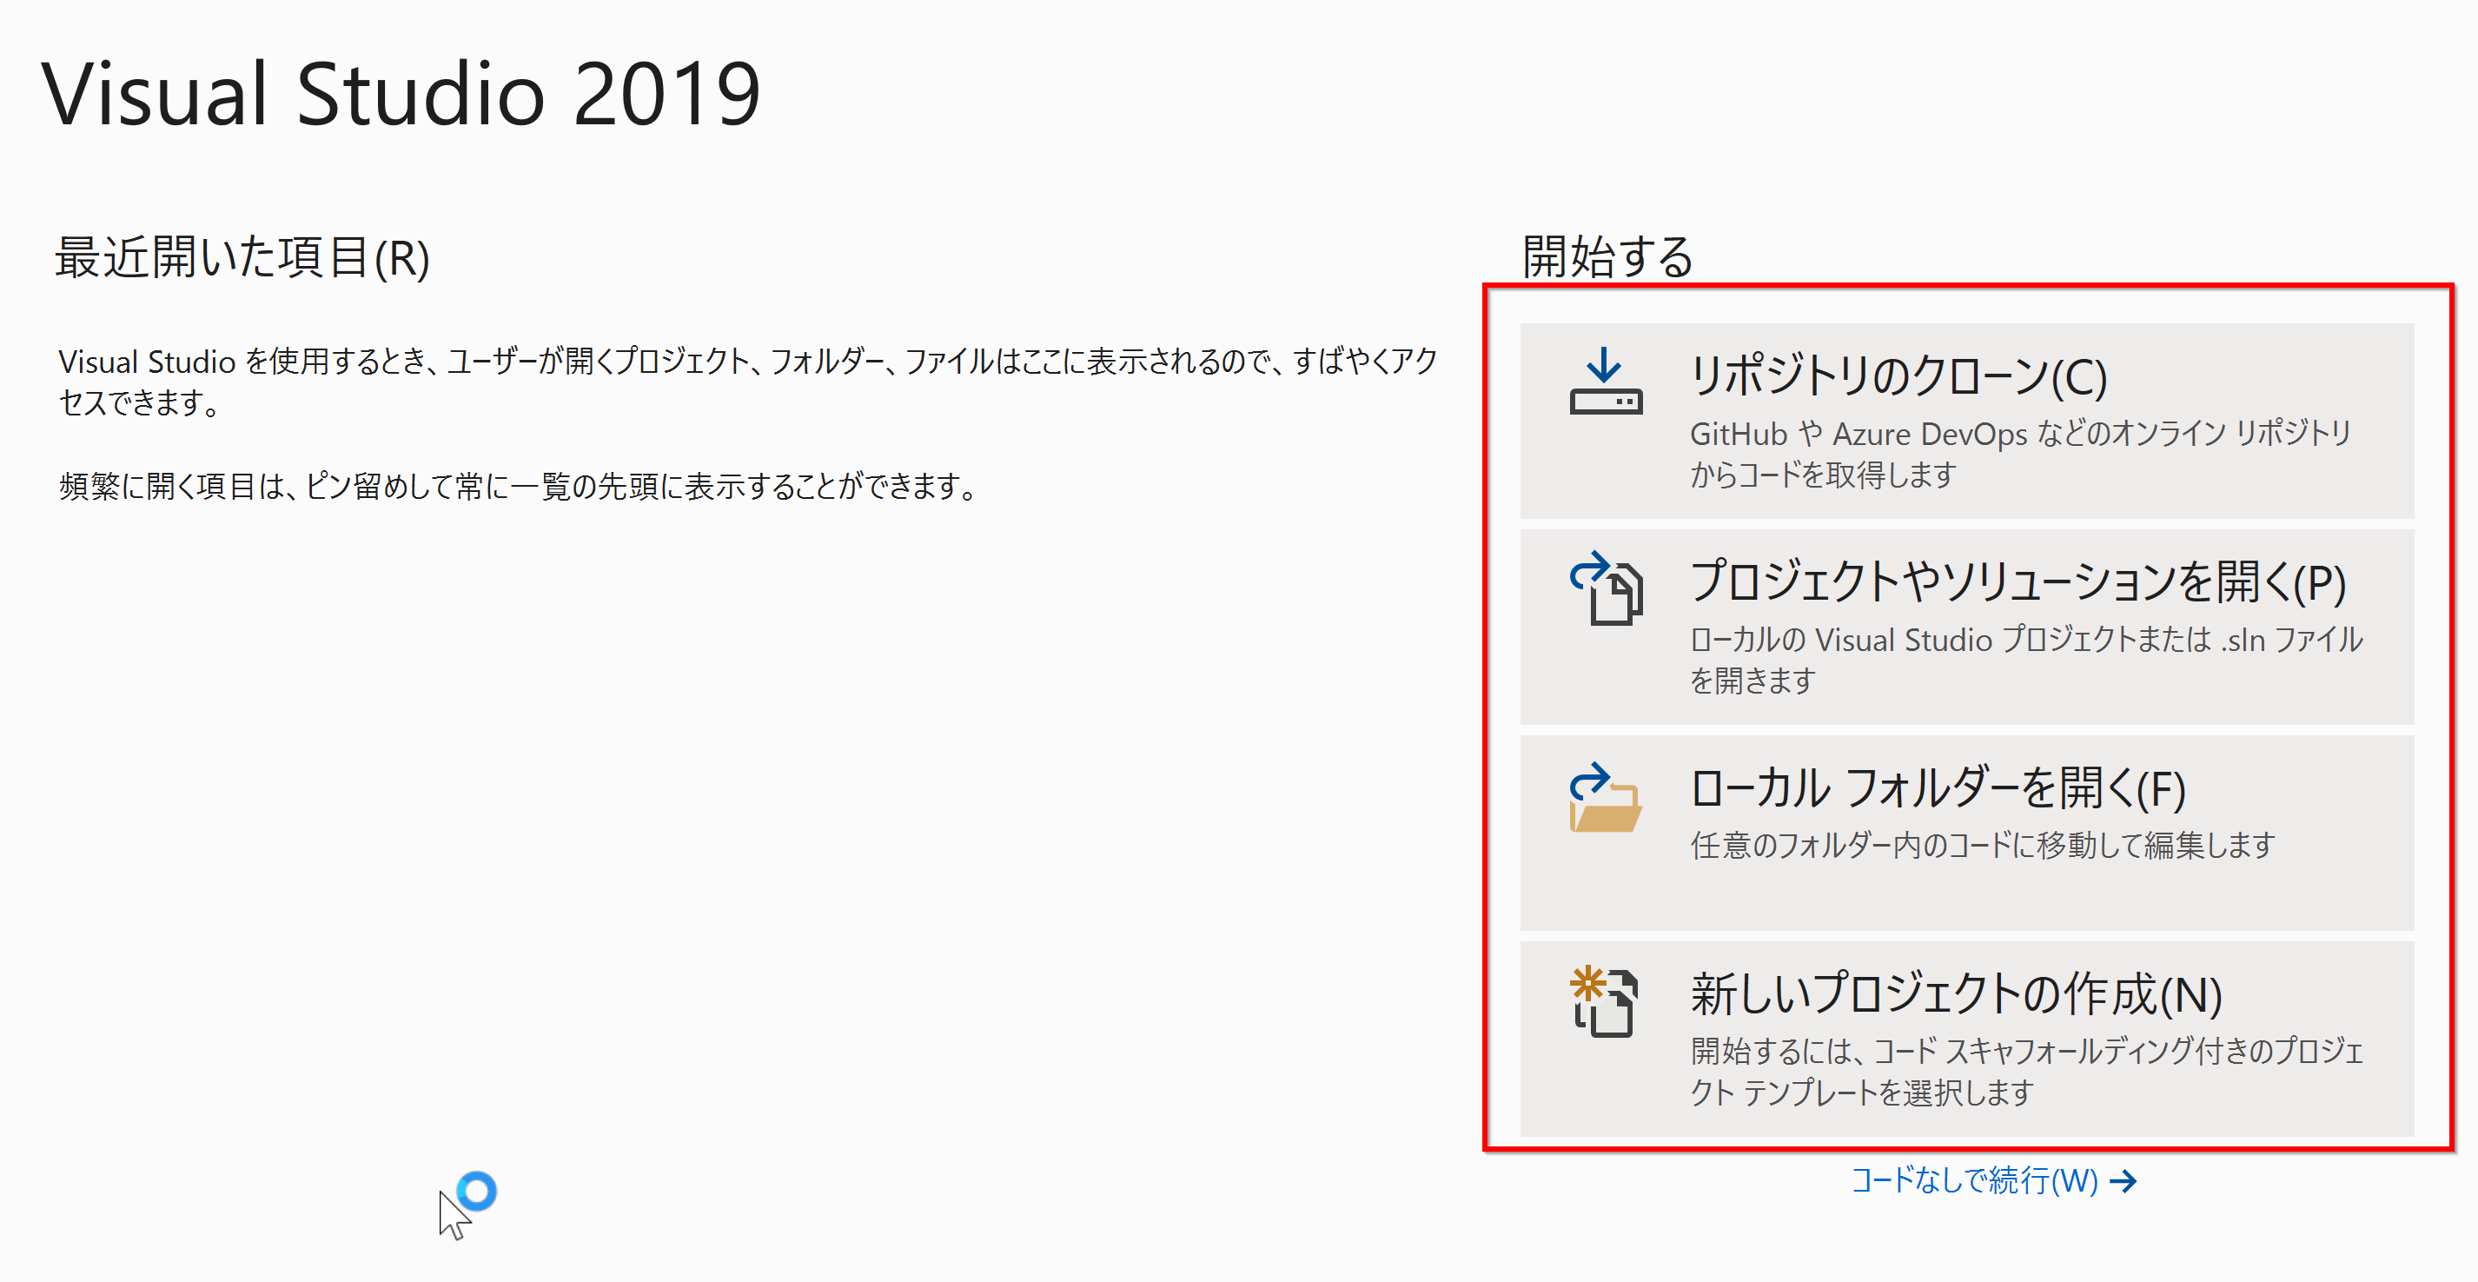The height and width of the screenshot is (1282, 2478).
Task: Select プロジェクトやソリューションを開く(P) option
Action: [x=1966, y=627]
